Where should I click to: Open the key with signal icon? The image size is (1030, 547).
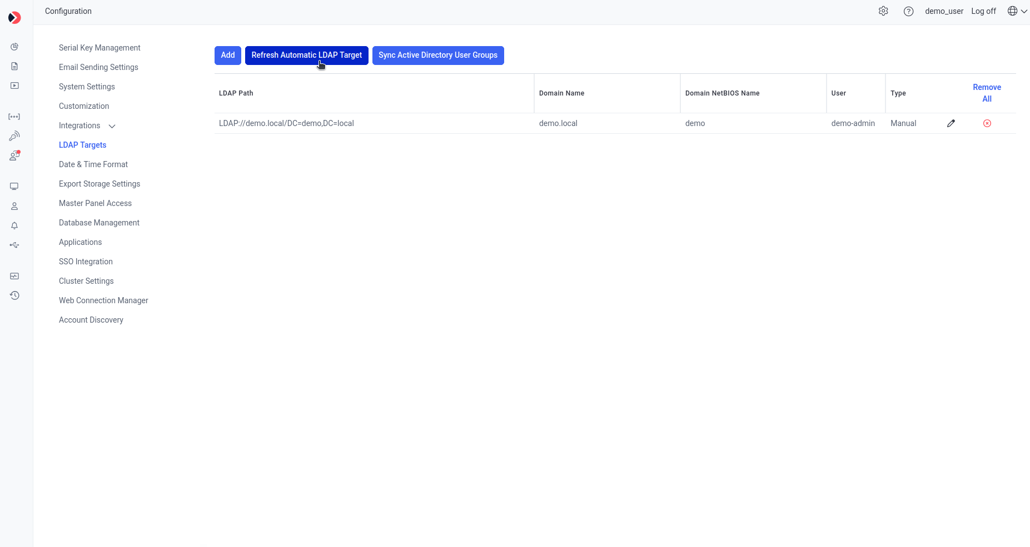(14, 136)
